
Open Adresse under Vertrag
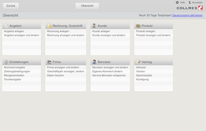coord(141,67)
